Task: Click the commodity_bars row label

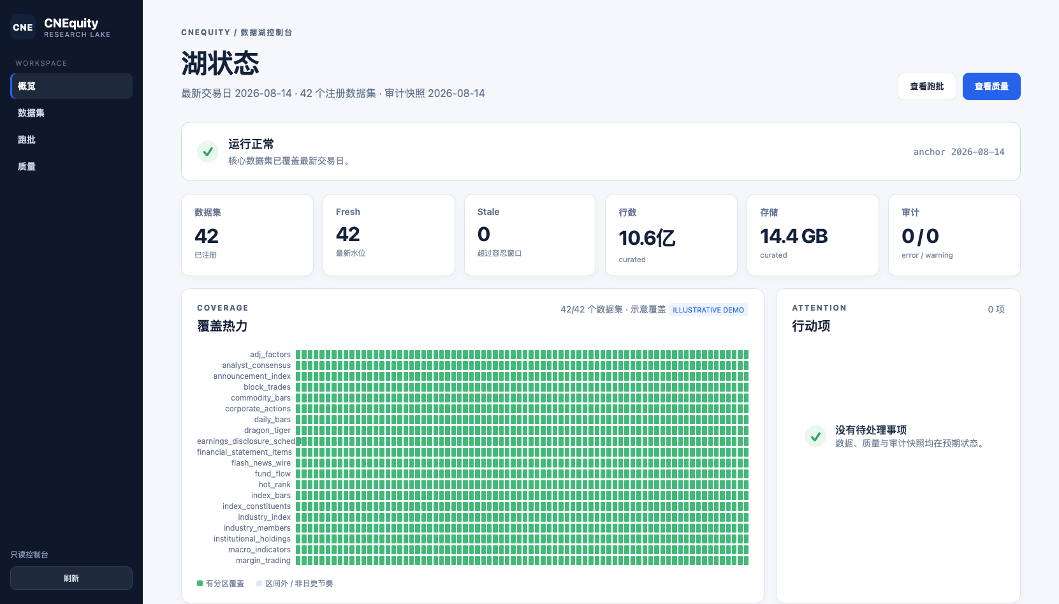Action: [261, 398]
